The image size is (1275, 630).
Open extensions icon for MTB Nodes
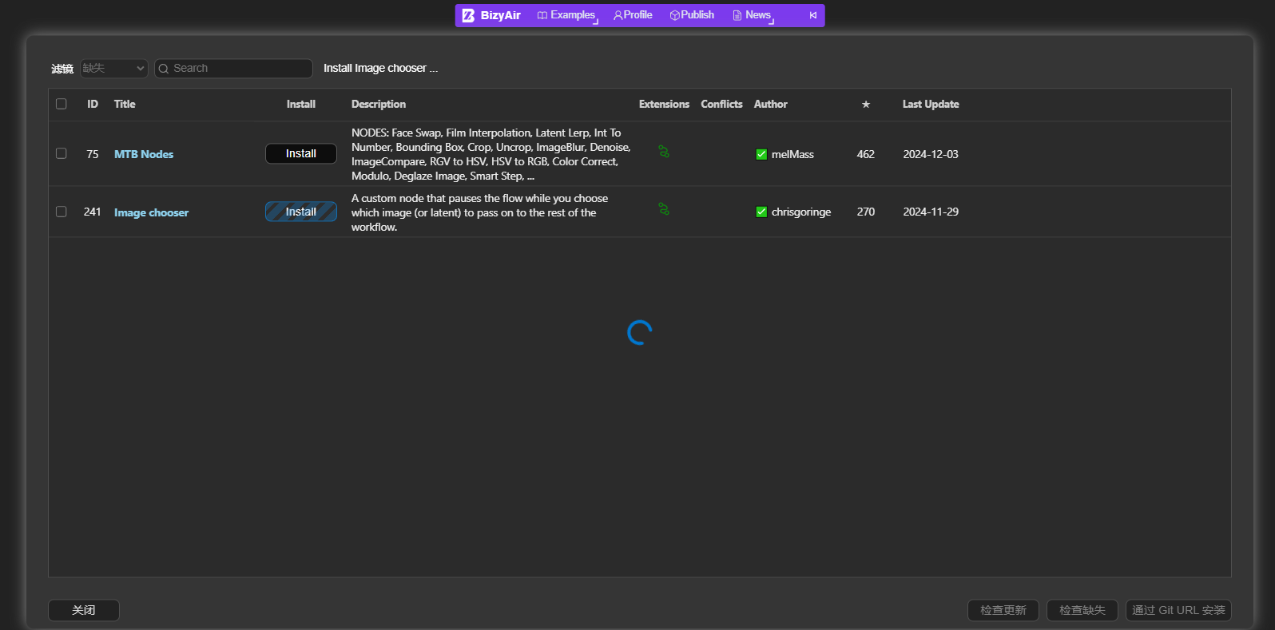tap(664, 152)
